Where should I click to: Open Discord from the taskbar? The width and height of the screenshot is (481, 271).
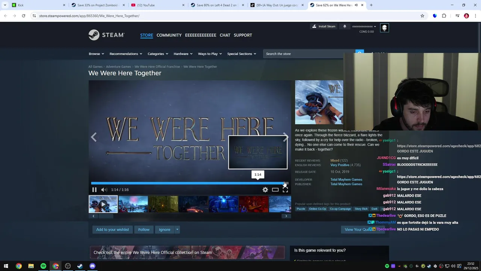(92, 266)
